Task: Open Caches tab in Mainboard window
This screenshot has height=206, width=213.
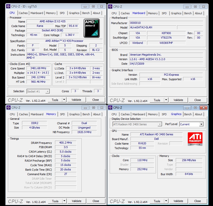Action: [125, 13]
